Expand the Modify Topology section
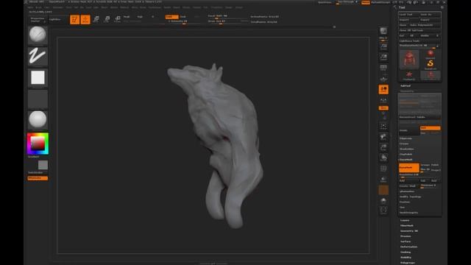The width and height of the screenshot is (471, 265). [411, 197]
